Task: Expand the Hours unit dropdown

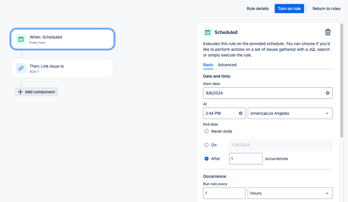Action: tap(290, 193)
